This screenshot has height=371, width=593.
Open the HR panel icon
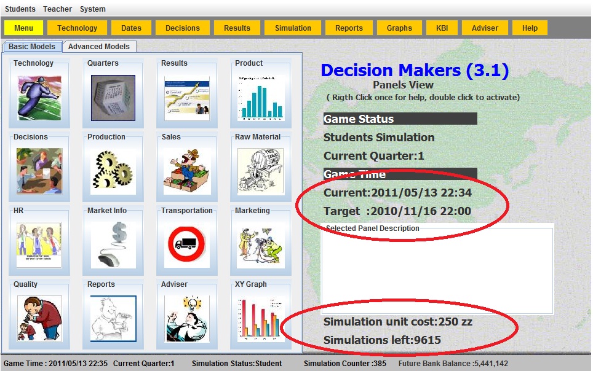point(39,244)
